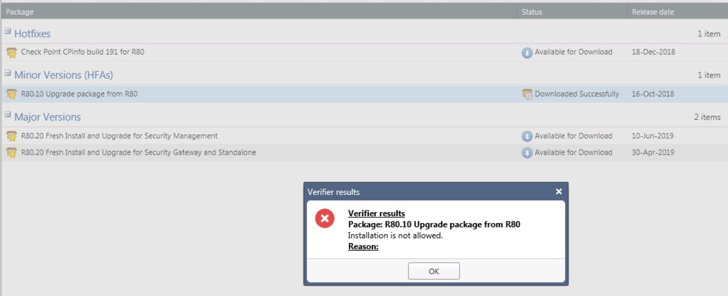Close the Verifier results dialog with X
Image resolution: width=728 pixels, height=296 pixels.
tap(559, 192)
